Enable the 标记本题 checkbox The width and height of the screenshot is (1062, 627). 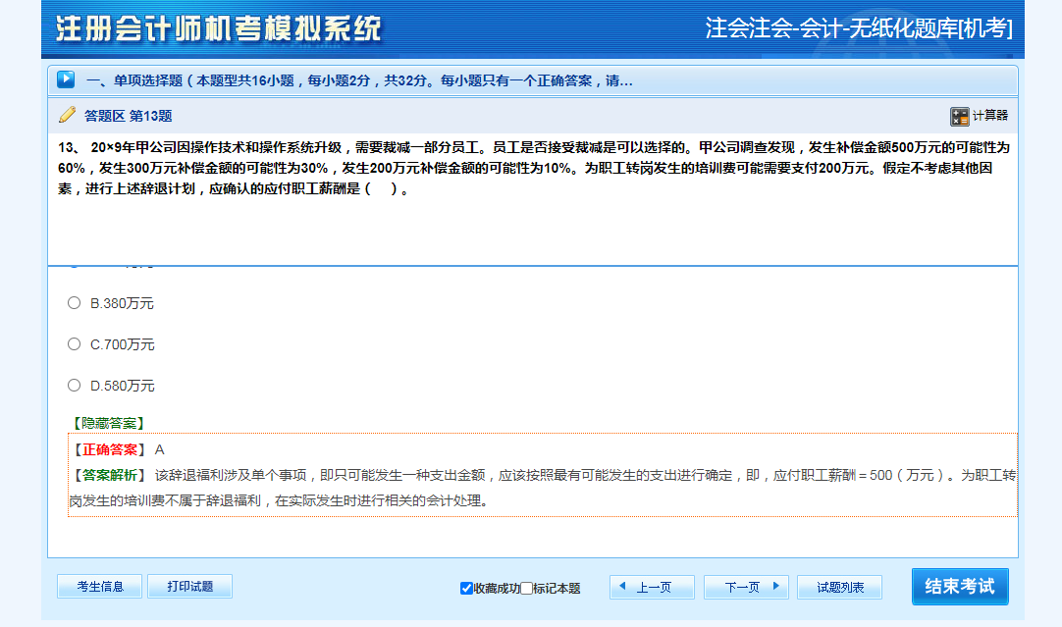[526, 589]
